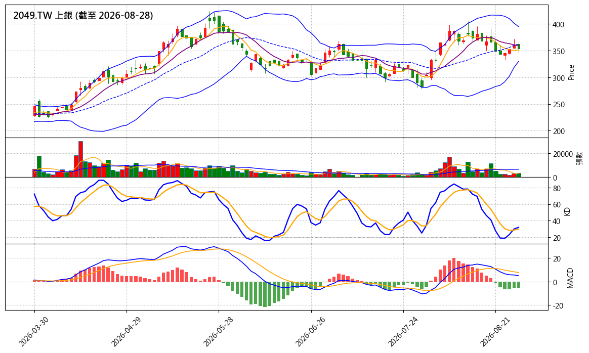The height and width of the screenshot is (353, 589).
Task: Click the 20000 volume tick label
Action: click(562, 154)
